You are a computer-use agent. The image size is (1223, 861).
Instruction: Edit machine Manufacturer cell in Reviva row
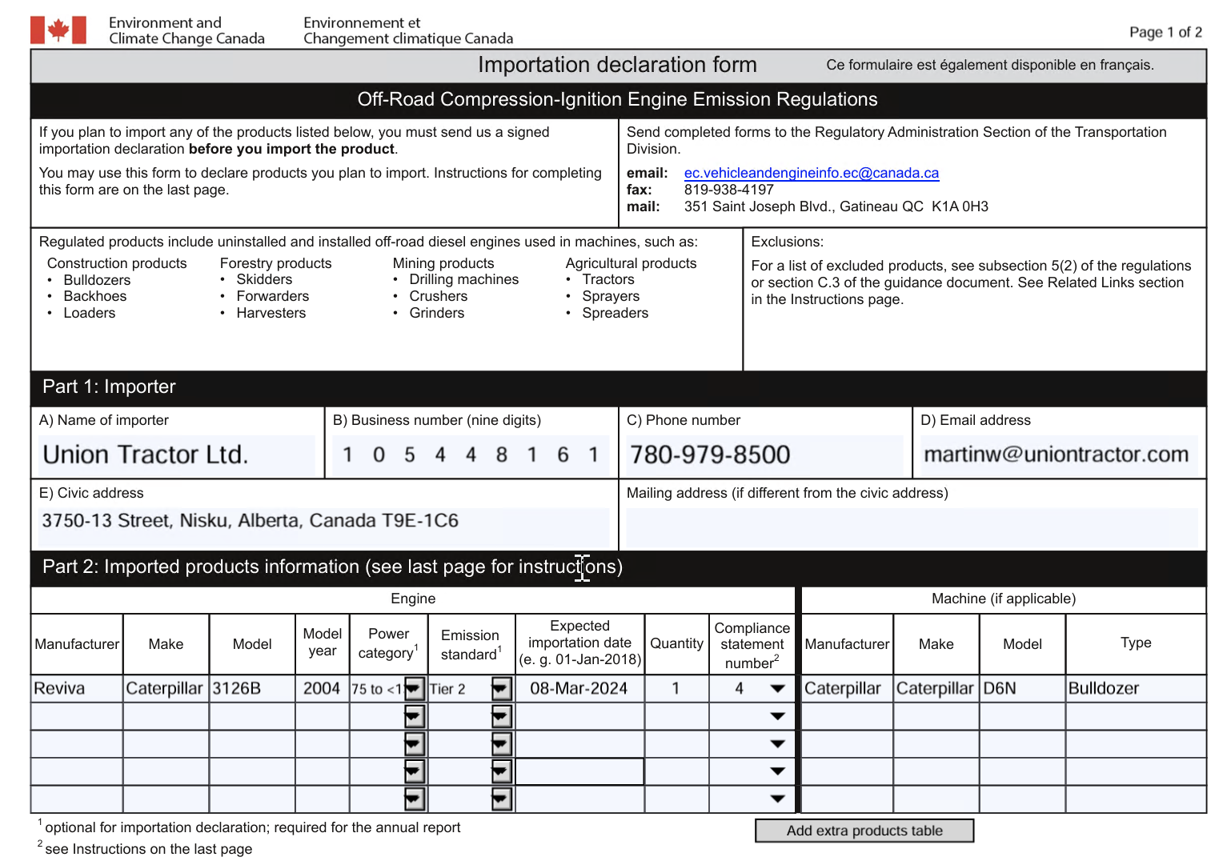coord(847,689)
